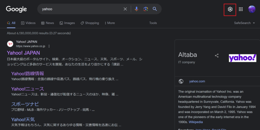Open the Yahoo! JAPAN result title link
Screen dimensions: 260x130
[x=23, y=53]
